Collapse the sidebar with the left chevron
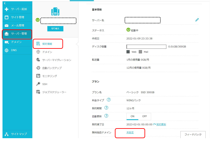The image size is (211, 141). pyautogui.click(x=5, y=3)
